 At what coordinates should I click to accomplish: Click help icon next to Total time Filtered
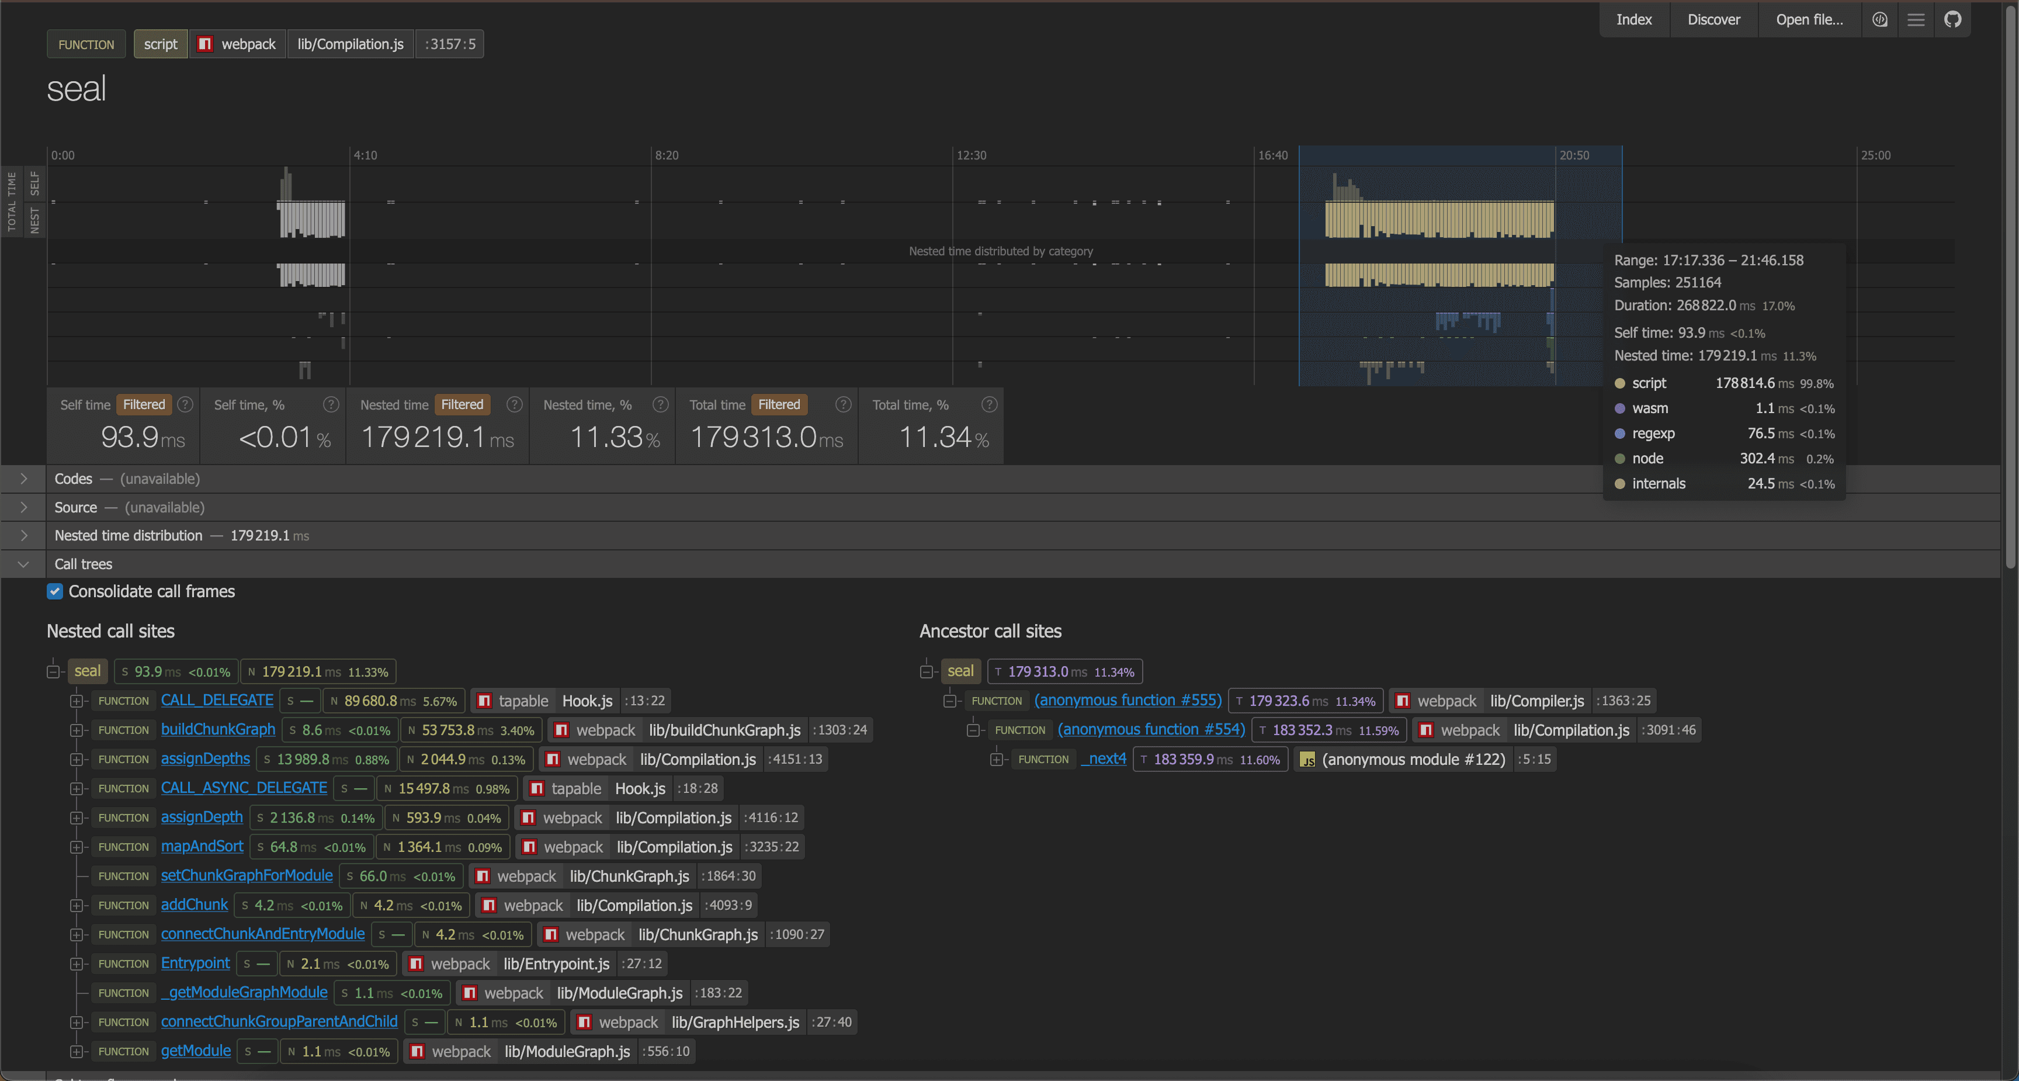pos(844,404)
